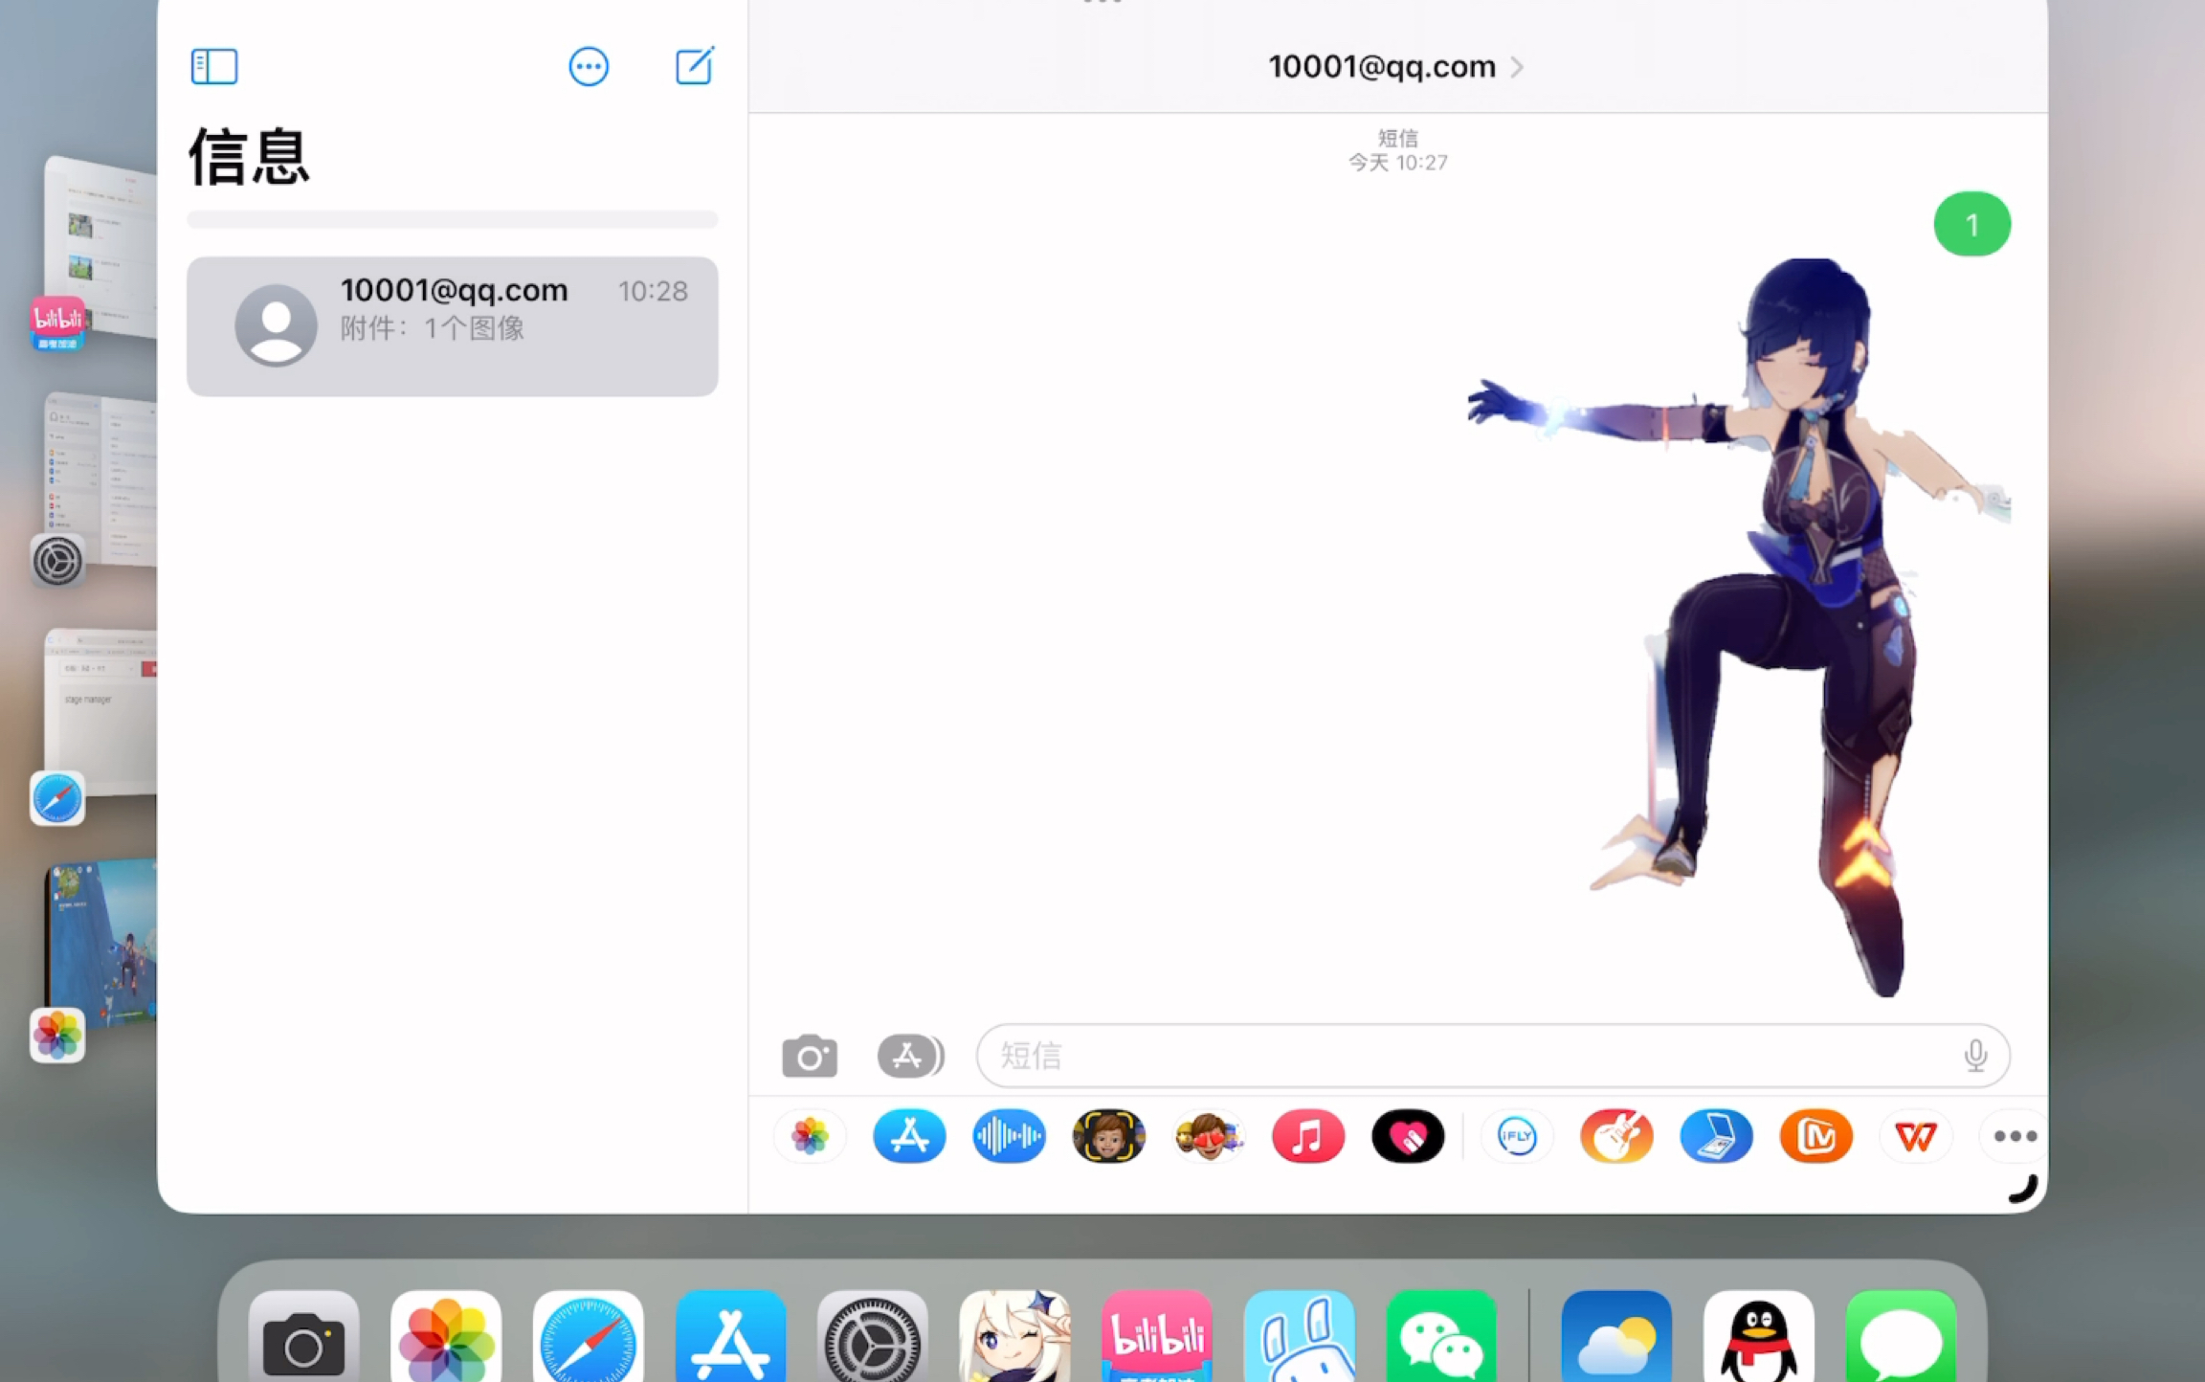Launch QQ from the dock

point(1759,1337)
